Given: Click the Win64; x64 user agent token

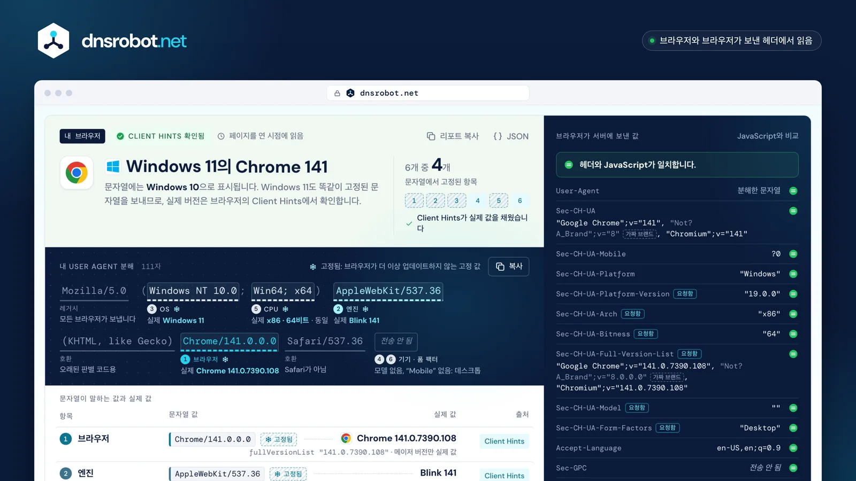Looking at the screenshot, I should click(x=282, y=291).
